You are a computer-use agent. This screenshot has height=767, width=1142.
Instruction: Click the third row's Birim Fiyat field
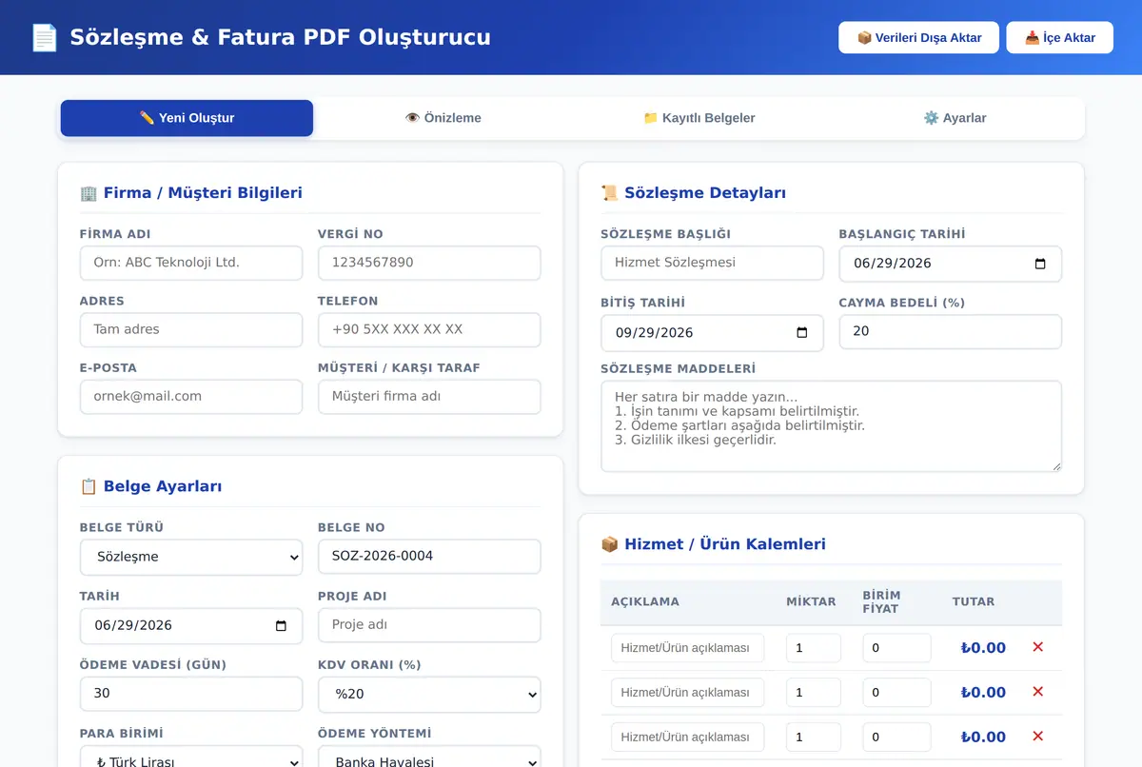tap(896, 737)
